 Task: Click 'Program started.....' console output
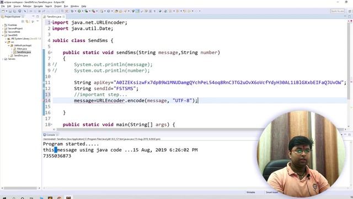point(71,144)
